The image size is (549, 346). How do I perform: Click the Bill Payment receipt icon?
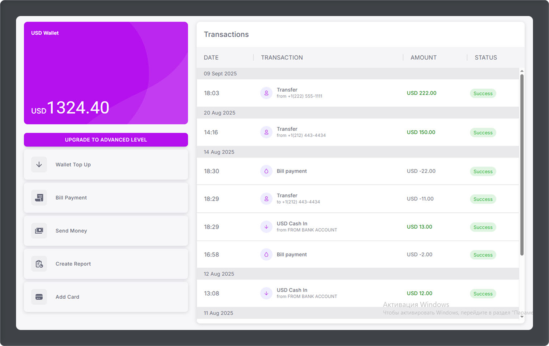point(39,198)
